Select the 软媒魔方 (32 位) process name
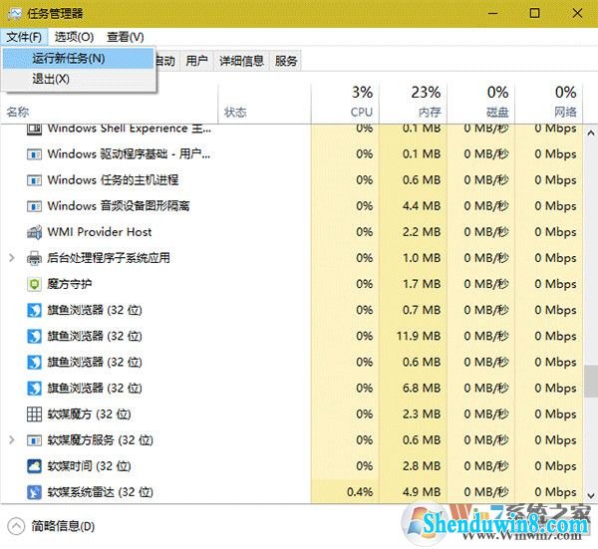The image size is (598, 549). coord(90,414)
